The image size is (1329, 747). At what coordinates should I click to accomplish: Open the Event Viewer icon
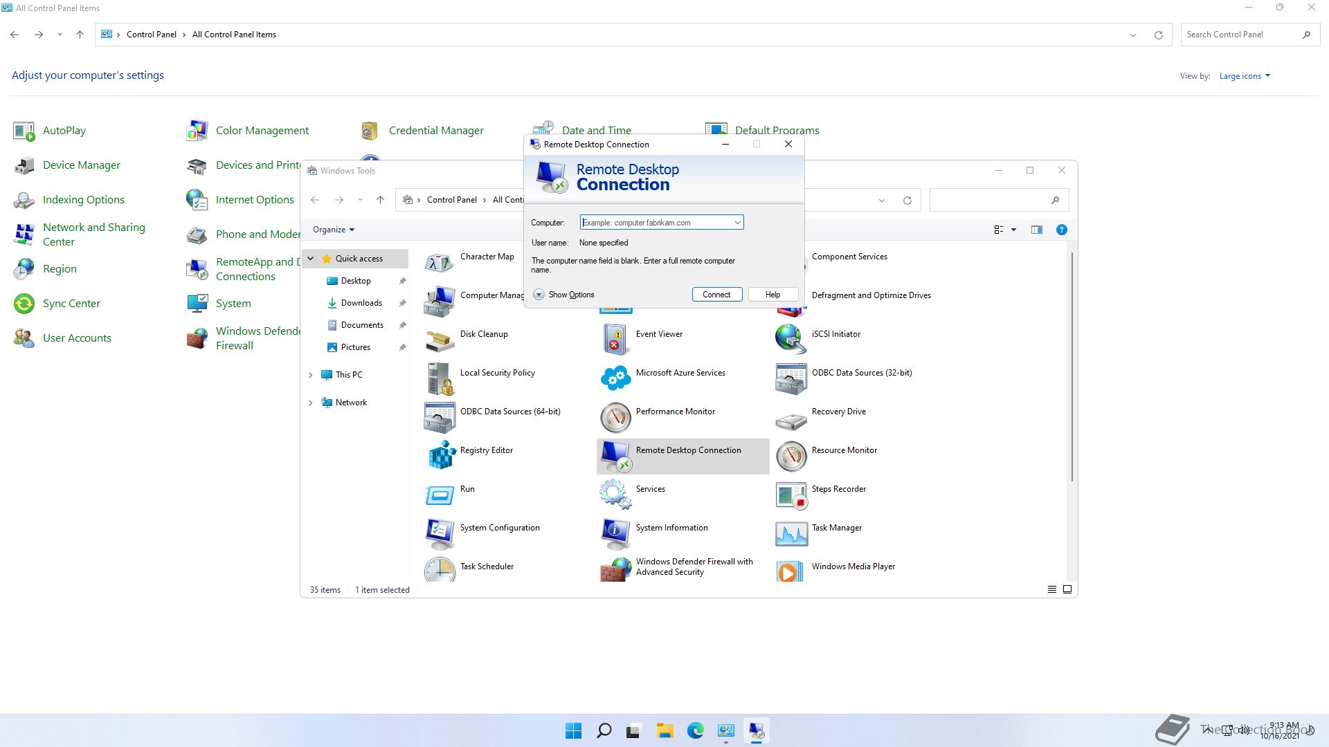tap(616, 340)
